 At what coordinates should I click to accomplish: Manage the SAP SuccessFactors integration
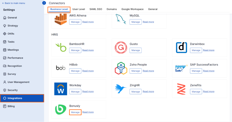(196, 71)
